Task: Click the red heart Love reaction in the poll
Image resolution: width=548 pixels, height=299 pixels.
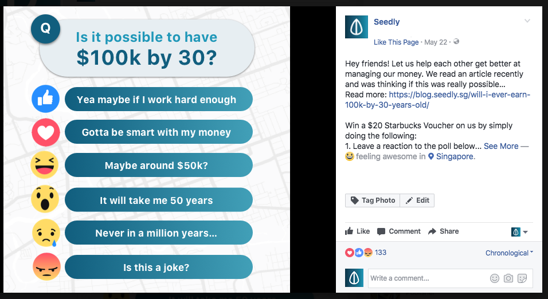Action: coord(46,132)
